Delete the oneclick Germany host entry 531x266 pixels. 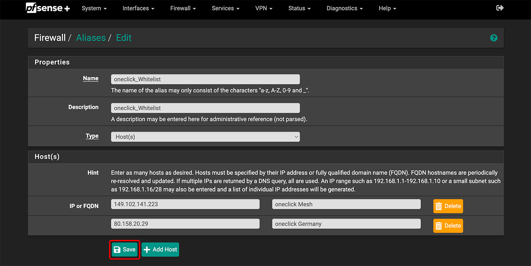(448, 226)
